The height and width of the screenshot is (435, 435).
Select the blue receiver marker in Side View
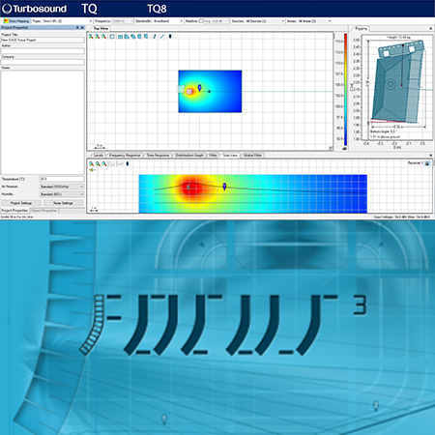pos(224,186)
